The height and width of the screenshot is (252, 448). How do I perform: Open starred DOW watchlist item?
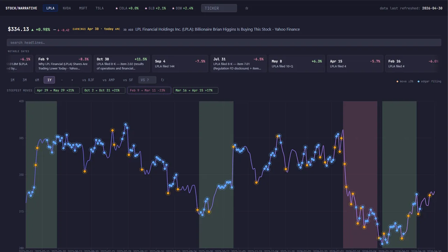[x=182, y=8]
